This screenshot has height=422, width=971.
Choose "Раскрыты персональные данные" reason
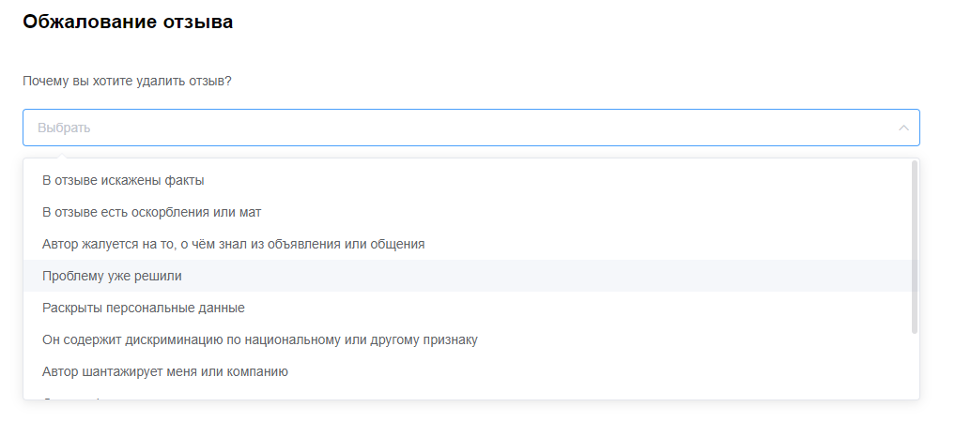point(143,308)
